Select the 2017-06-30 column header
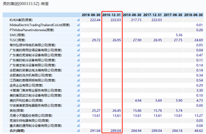This screenshot has height=134, width=206. click(x=173, y=15)
